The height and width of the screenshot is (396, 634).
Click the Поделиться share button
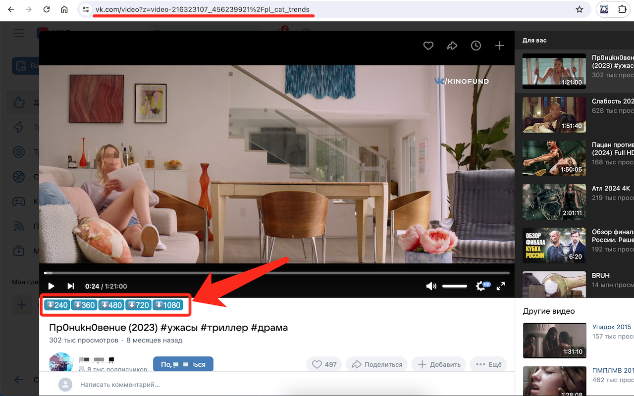click(376, 364)
